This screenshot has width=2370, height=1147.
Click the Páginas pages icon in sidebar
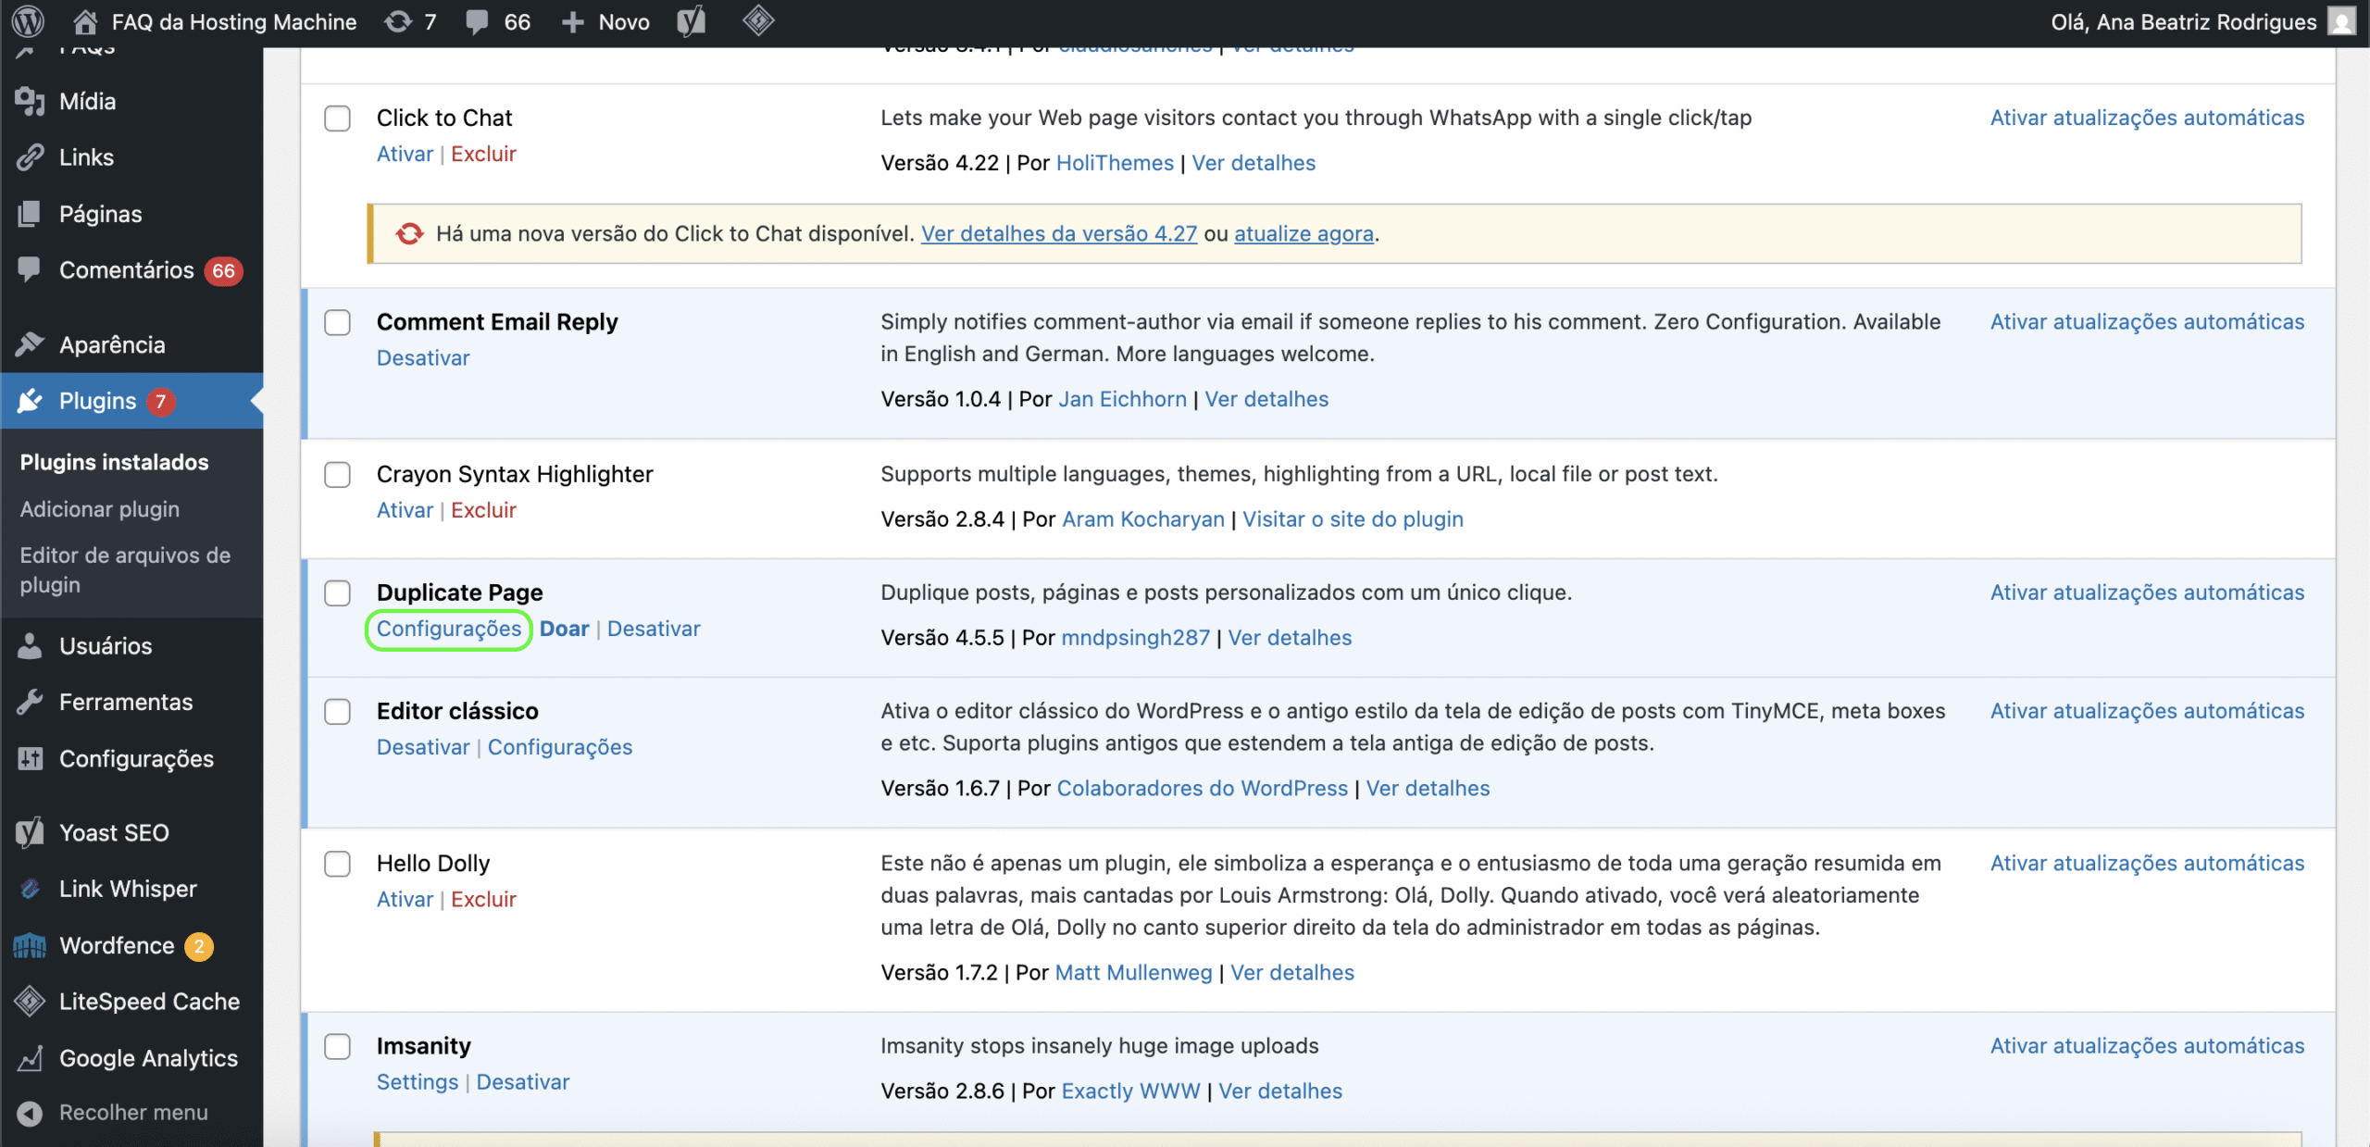coord(30,214)
